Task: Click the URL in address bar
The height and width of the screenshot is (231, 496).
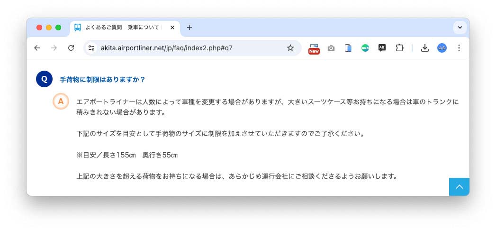Action: click(x=167, y=48)
